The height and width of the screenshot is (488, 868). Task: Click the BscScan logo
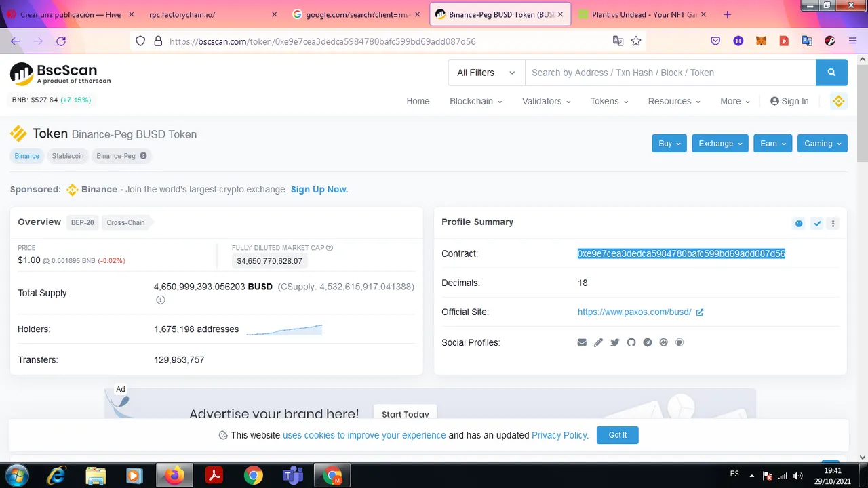pos(60,74)
